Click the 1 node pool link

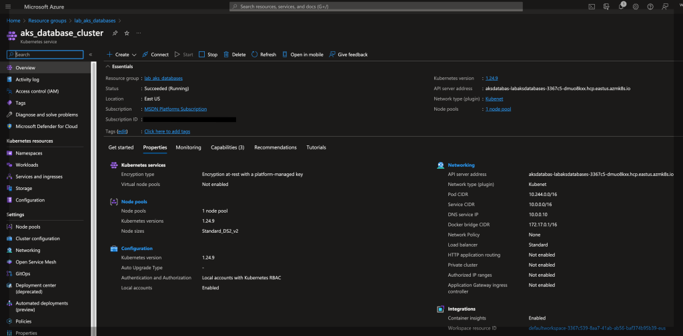tap(498, 109)
